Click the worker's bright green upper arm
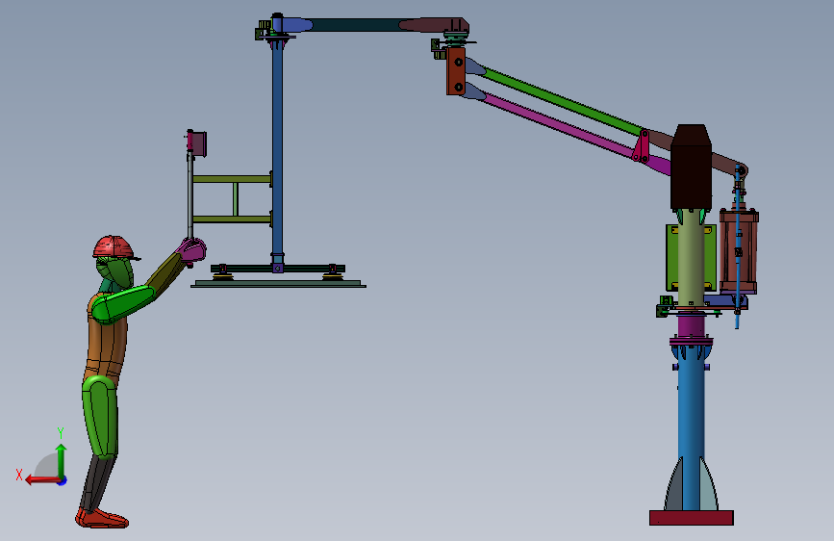 (122, 303)
